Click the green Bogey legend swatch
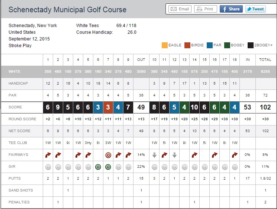This screenshot has width=277, height=209. tap(227, 45)
